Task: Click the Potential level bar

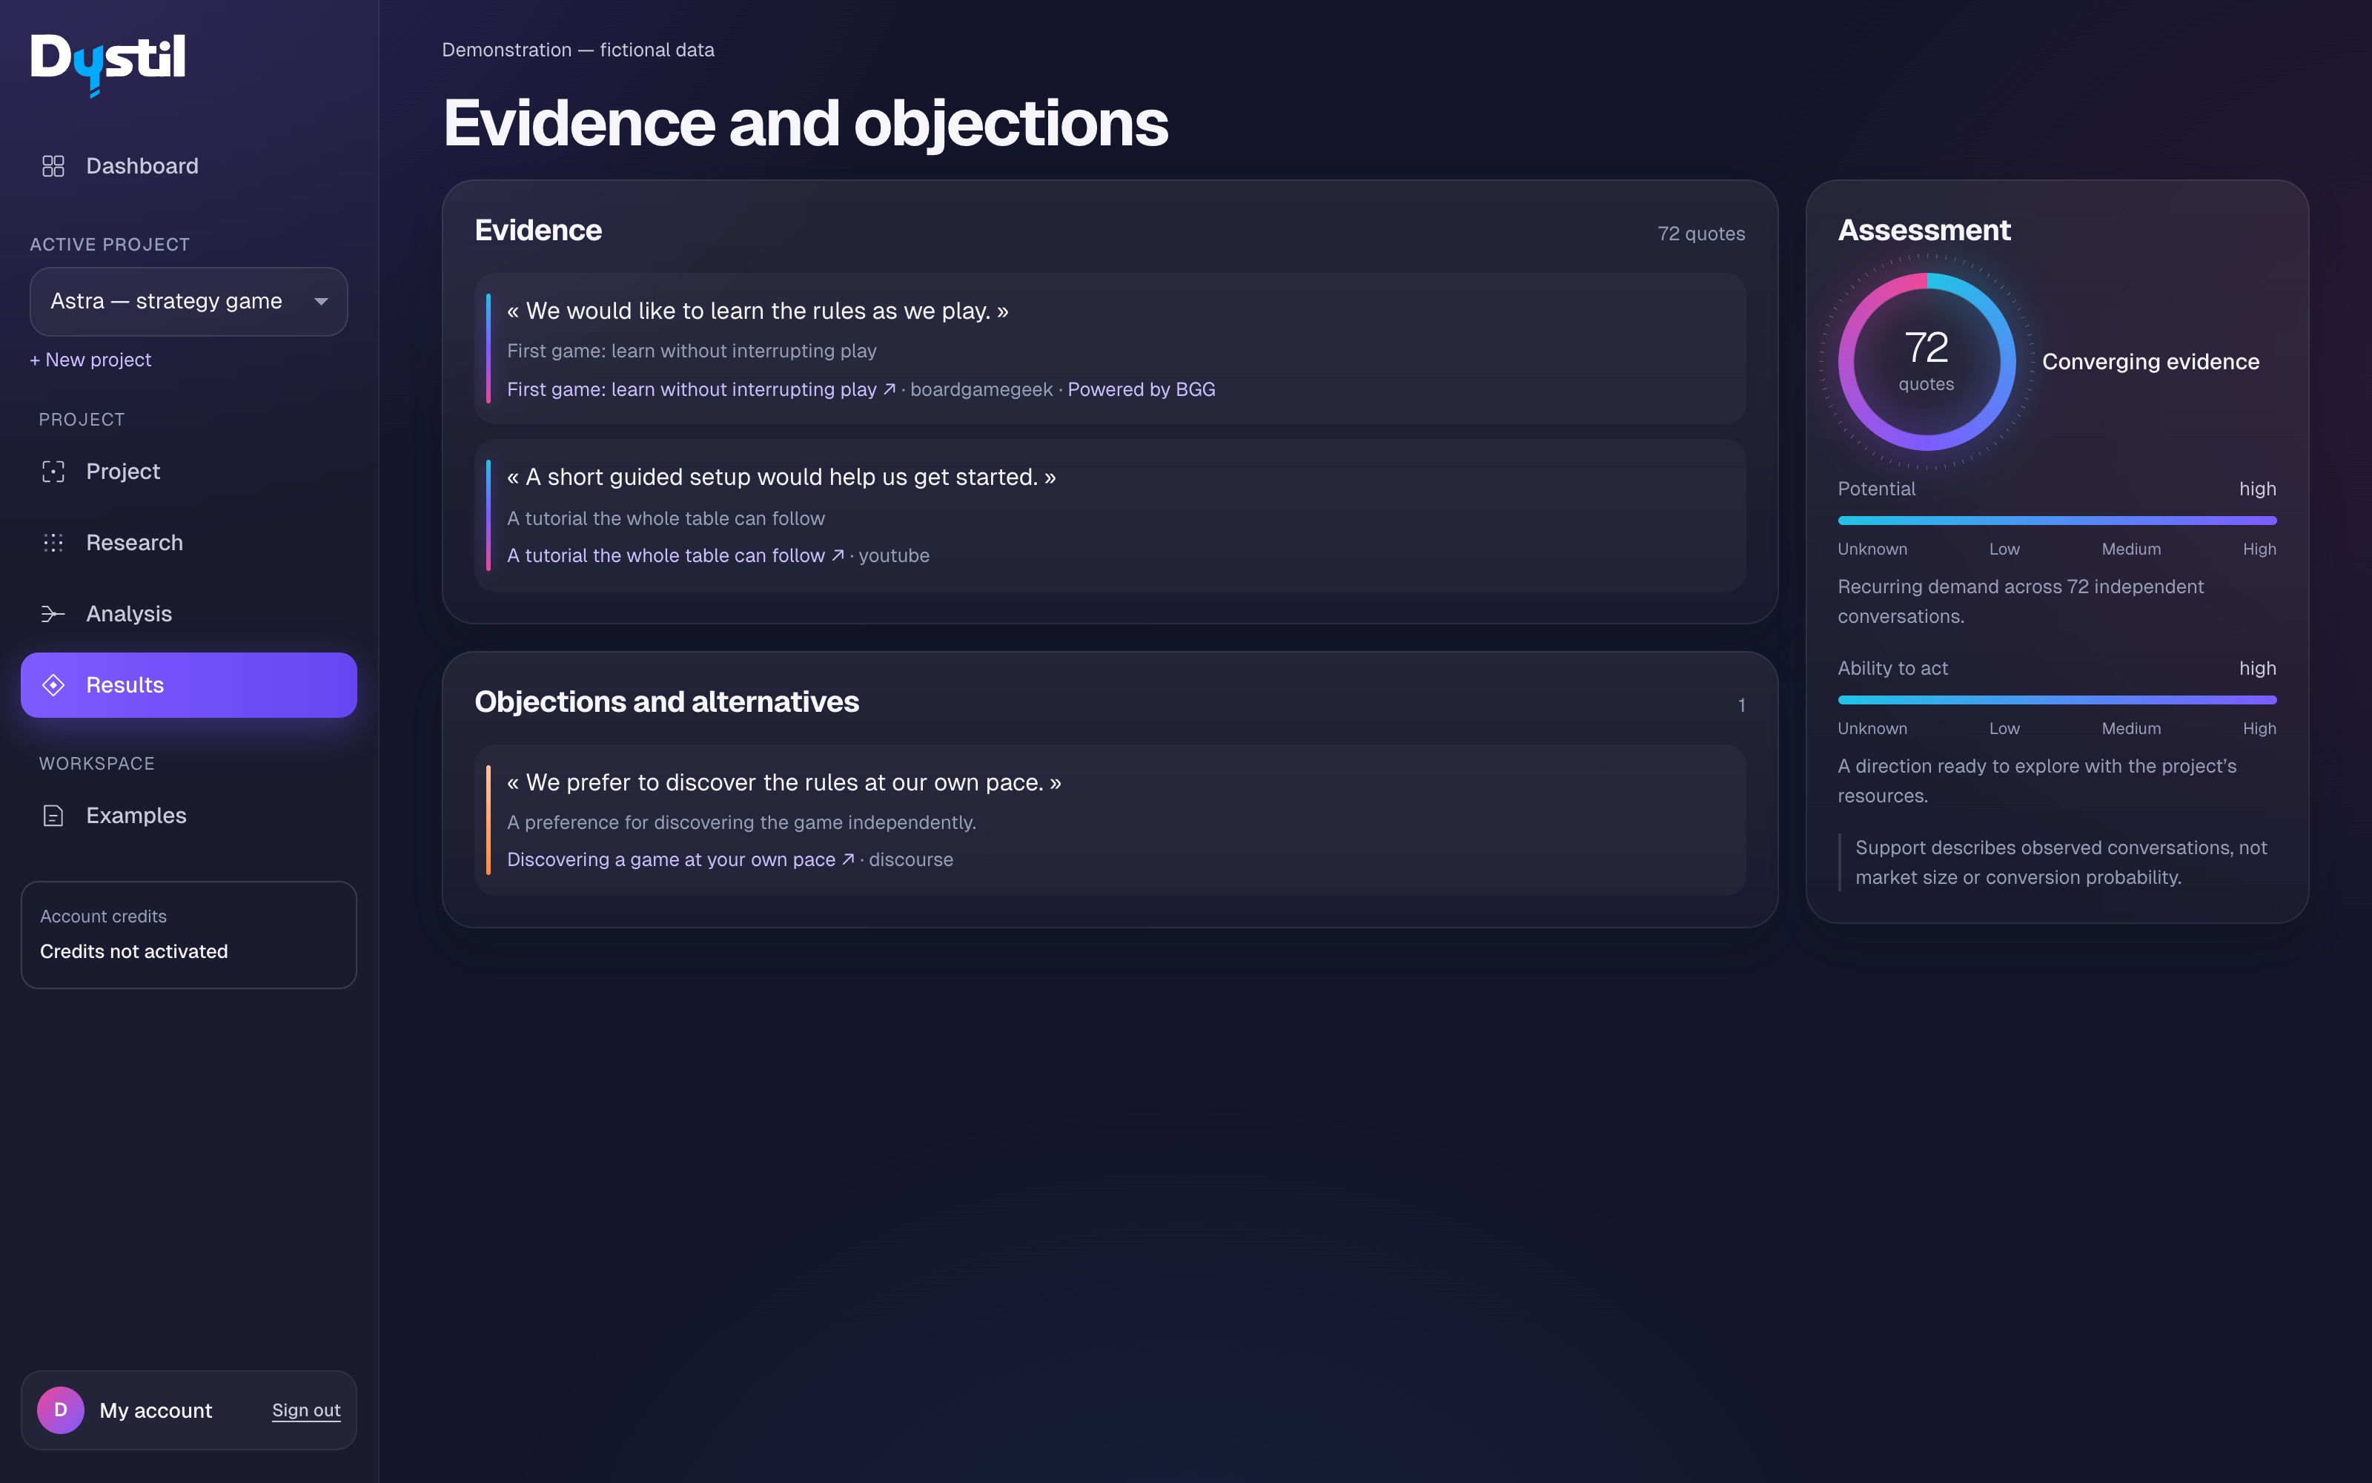Action: [2056, 520]
